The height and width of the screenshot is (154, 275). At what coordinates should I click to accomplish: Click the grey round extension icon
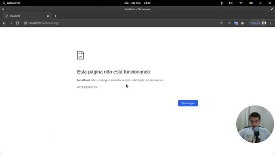point(229,23)
